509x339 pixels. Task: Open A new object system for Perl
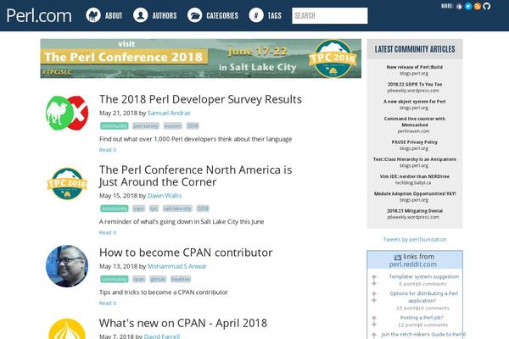pos(415,102)
